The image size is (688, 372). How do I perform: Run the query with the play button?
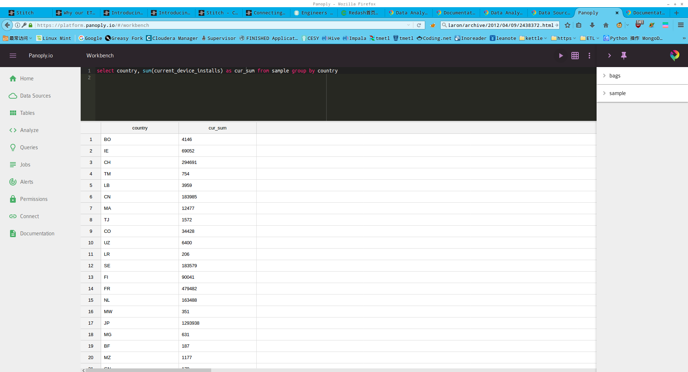tap(561, 56)
